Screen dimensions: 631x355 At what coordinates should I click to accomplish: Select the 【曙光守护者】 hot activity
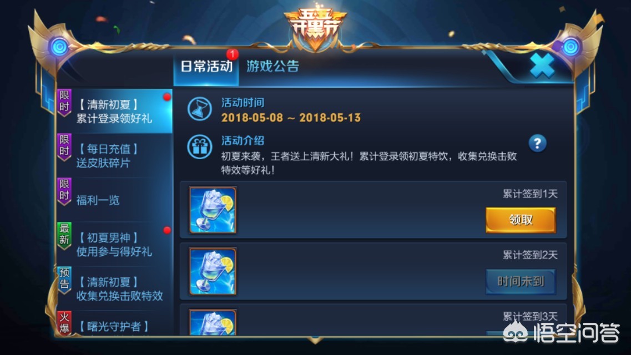[x=115, y=323]
